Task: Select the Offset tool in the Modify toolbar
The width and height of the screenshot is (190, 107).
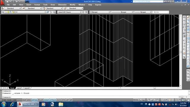Action: tap(188, 26)
